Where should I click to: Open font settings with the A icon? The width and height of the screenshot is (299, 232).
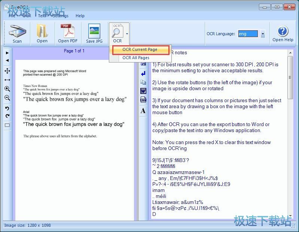143,110
